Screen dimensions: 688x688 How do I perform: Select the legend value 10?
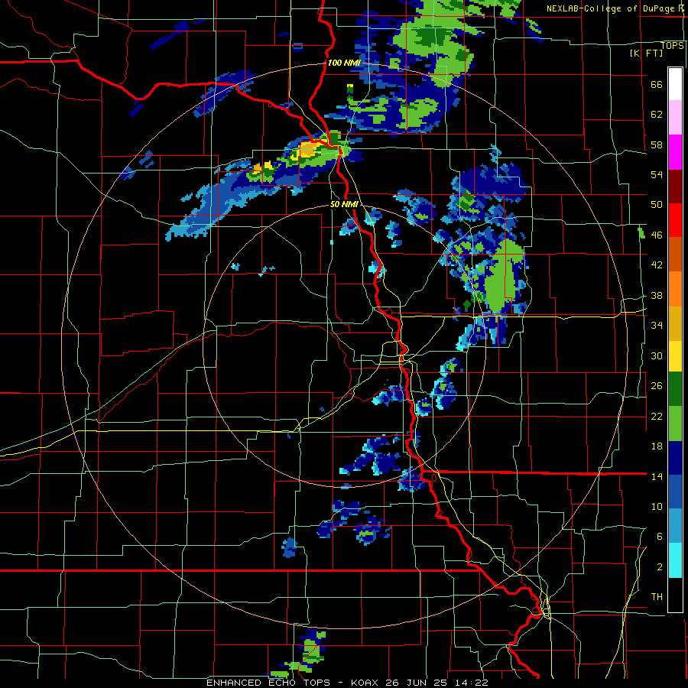click(657, 507)
